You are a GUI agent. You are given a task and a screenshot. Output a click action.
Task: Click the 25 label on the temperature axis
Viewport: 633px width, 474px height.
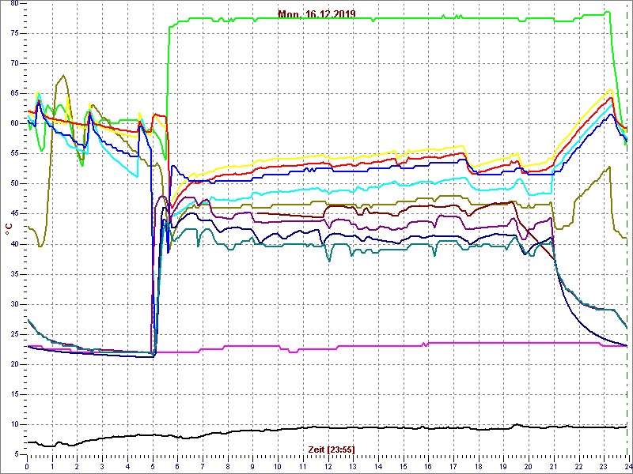[13, 334]
